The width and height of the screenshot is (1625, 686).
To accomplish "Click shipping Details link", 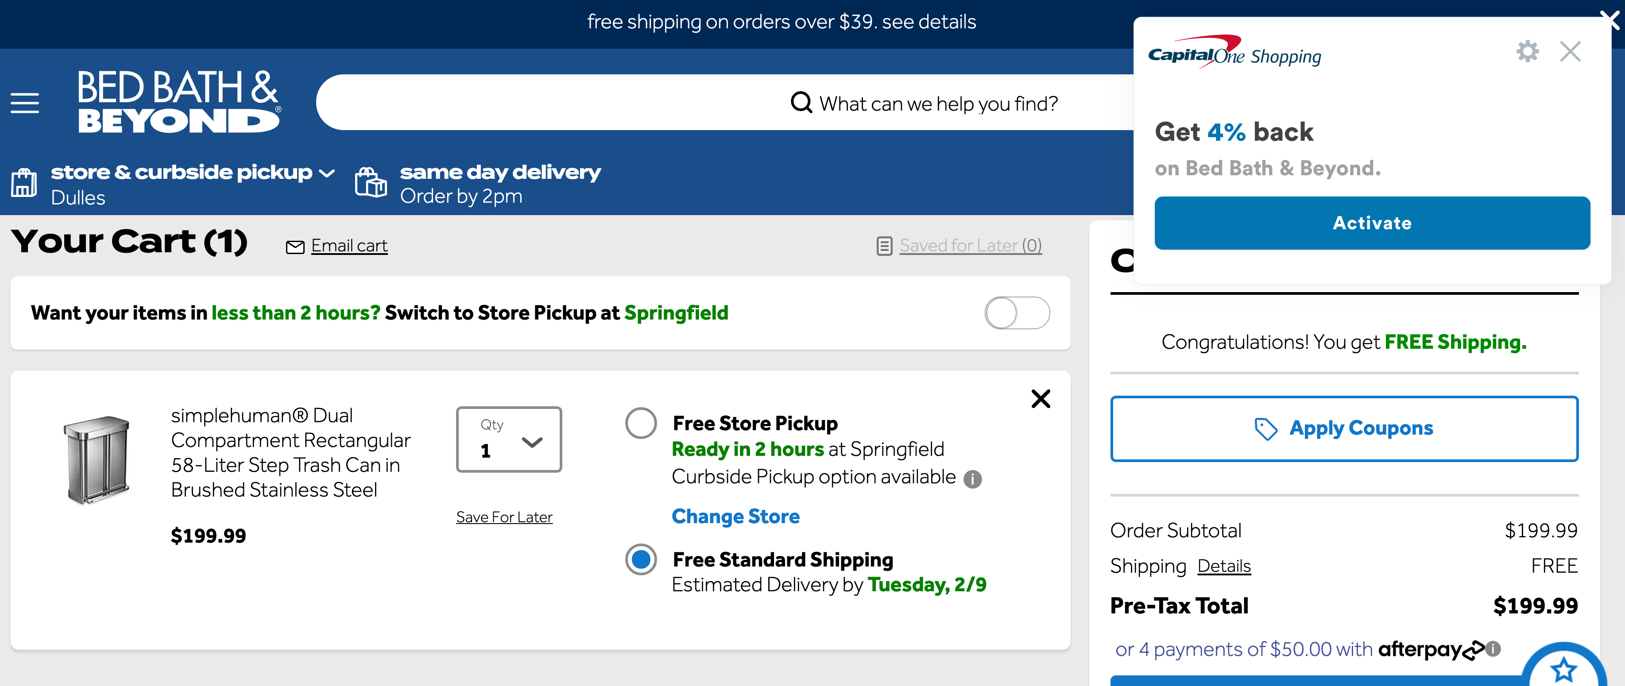I will 1224,566.
